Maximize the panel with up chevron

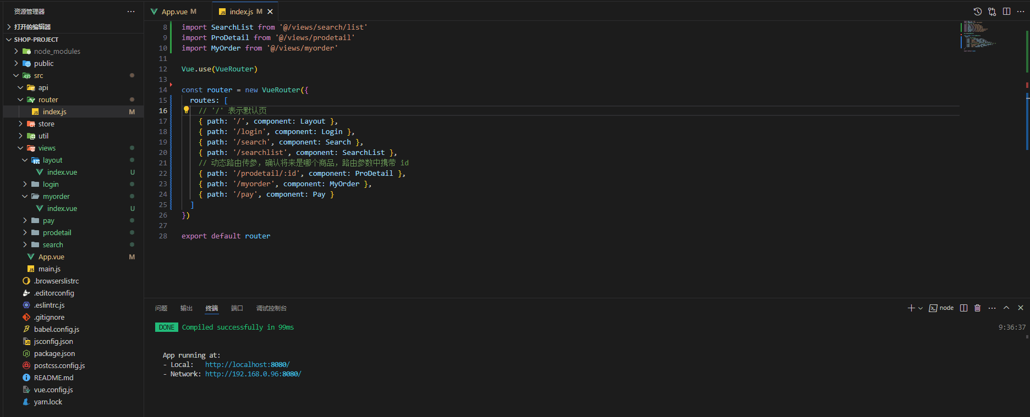1006,308
